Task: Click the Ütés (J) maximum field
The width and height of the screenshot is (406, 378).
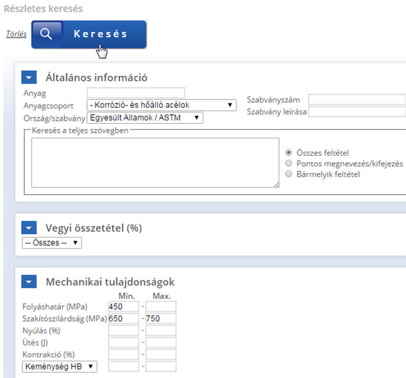Action: pos(160,342)
